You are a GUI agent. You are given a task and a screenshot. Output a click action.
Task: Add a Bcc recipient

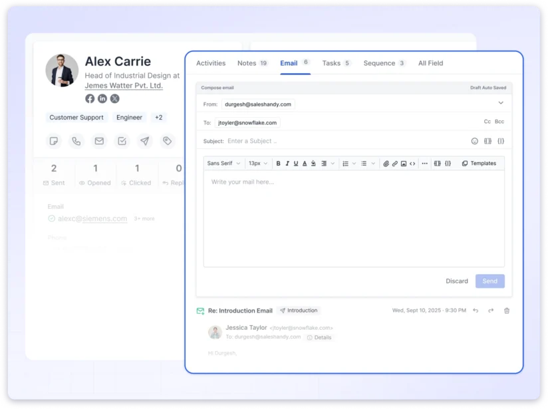point(499,122)
